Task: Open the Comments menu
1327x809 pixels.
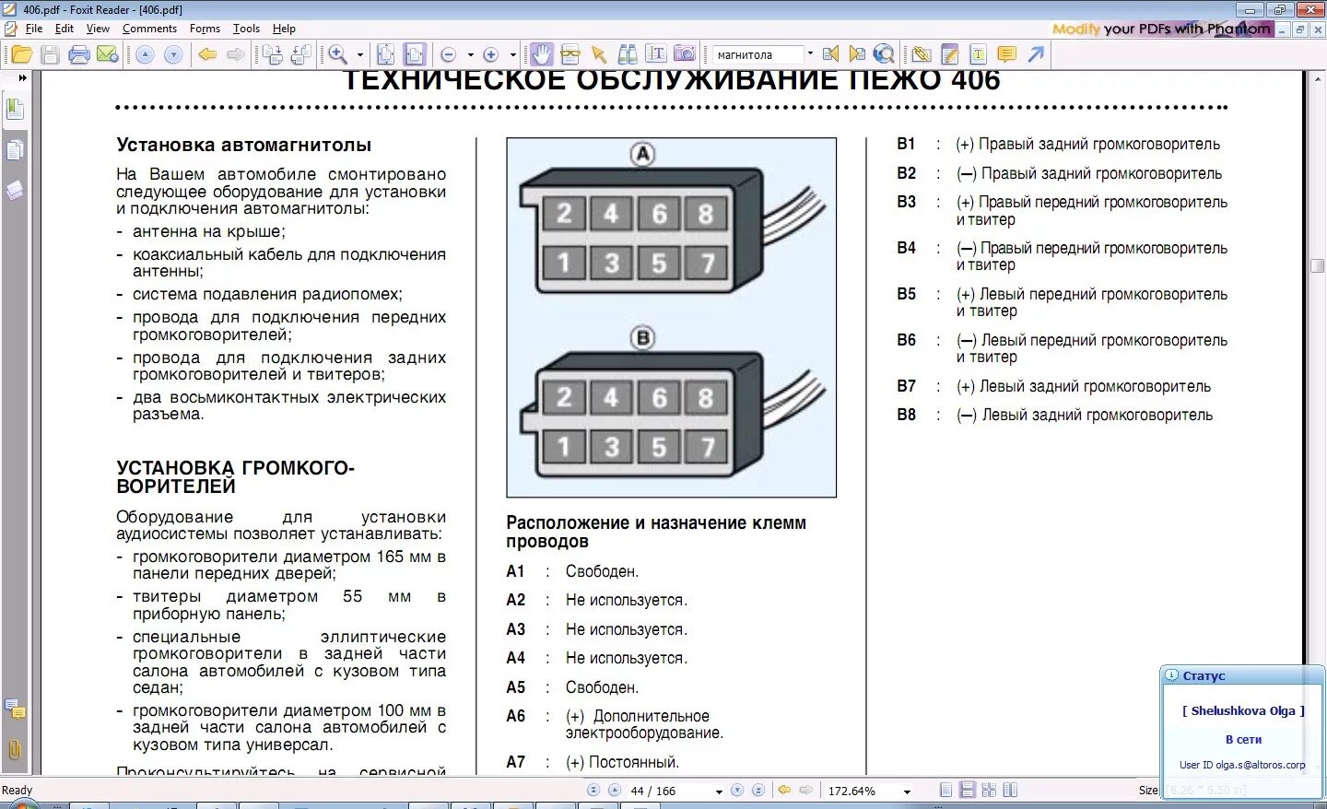Action: (149, 29)
